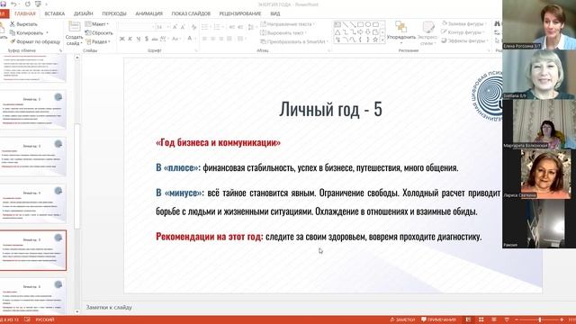Start slideshow from quick access toolbar icon
Viewport: 576px width, 324px height.
tap(38, 4)
